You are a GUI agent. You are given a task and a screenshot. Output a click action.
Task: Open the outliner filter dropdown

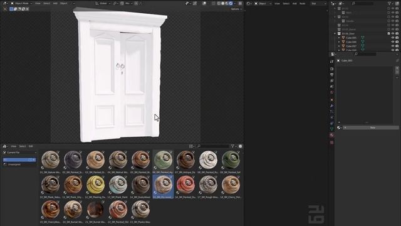point(390,3)
